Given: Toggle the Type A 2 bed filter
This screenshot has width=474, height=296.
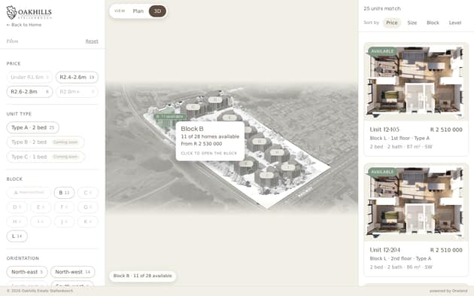Looking at the screenshot, I should tap(32, 127).
